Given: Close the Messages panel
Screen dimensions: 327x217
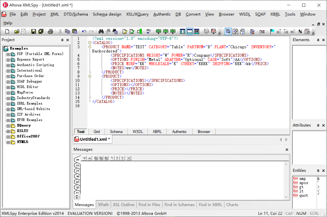Looking at the screenshot, I should (x=287, y=149).
